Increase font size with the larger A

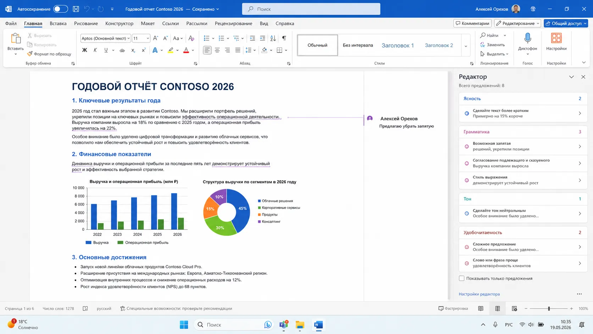(x=155, y=38)
